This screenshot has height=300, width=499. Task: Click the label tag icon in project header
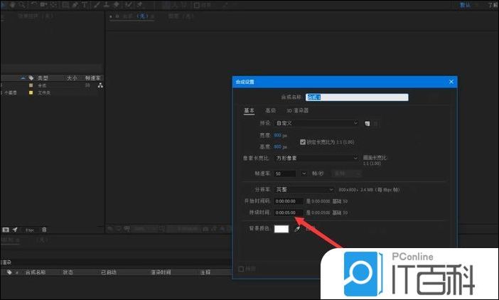[31, 77]
